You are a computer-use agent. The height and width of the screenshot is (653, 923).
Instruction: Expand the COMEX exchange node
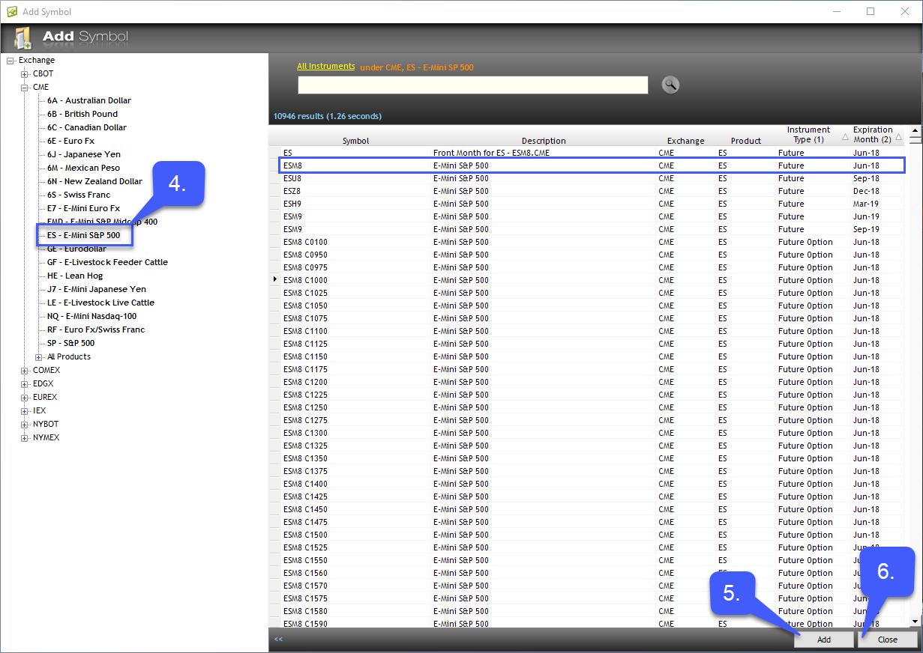[25, 371]
